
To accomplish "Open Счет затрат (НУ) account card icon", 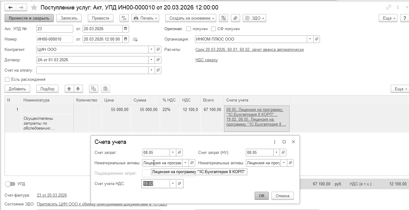I will 283,152.
